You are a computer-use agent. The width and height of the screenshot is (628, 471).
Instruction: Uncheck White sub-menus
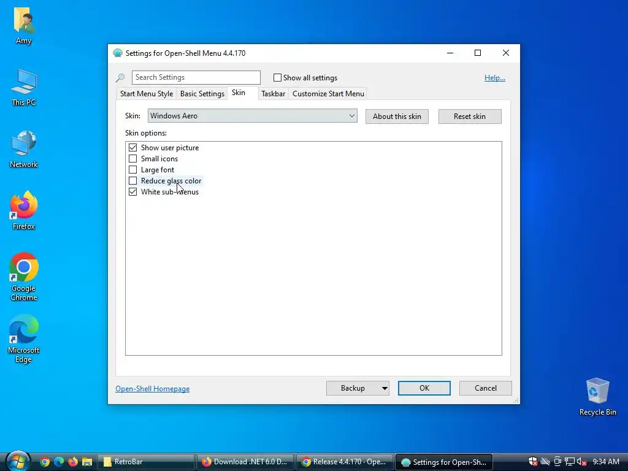(132, 192)
